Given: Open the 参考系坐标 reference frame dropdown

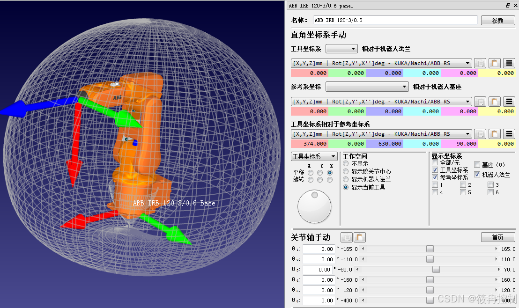Looking at the screenshot, I should coord(367,87).
